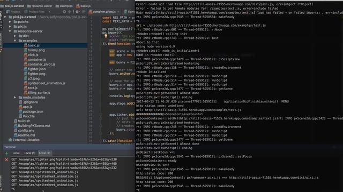Click the pixi.js-extend breadcrumb in navigation bar

12,6
